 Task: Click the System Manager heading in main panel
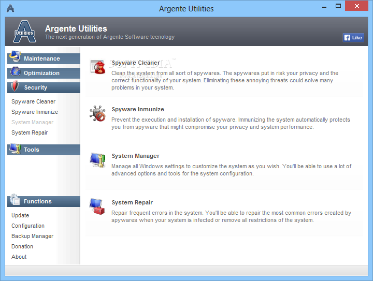point(136,156)
